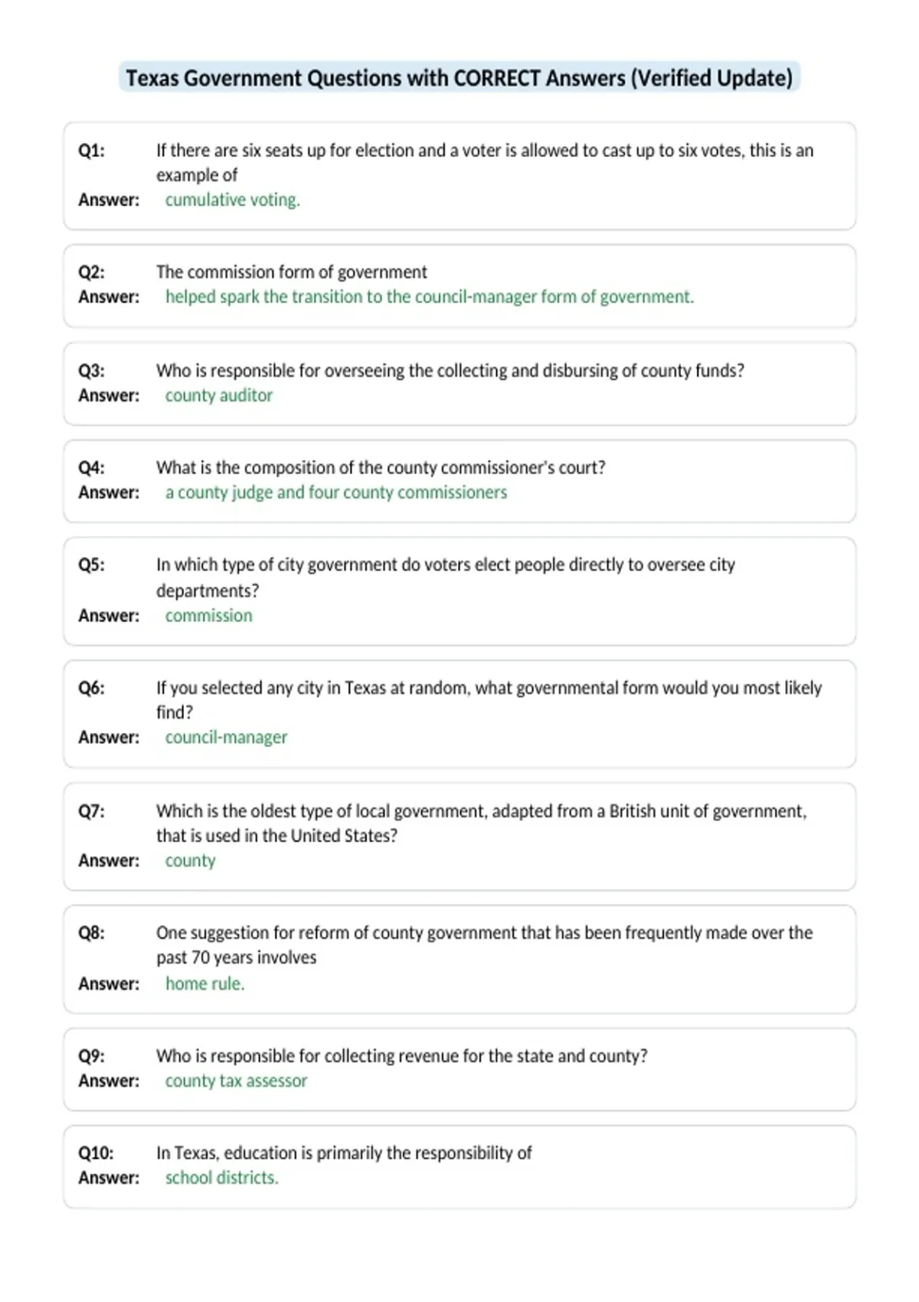Click the Q3 county funds question
Viewport: 919px width, 1302px height.
[450, 371]
